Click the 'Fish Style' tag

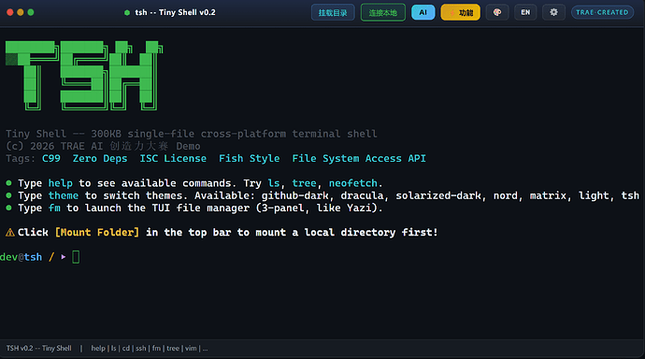(x=250, y=158)
